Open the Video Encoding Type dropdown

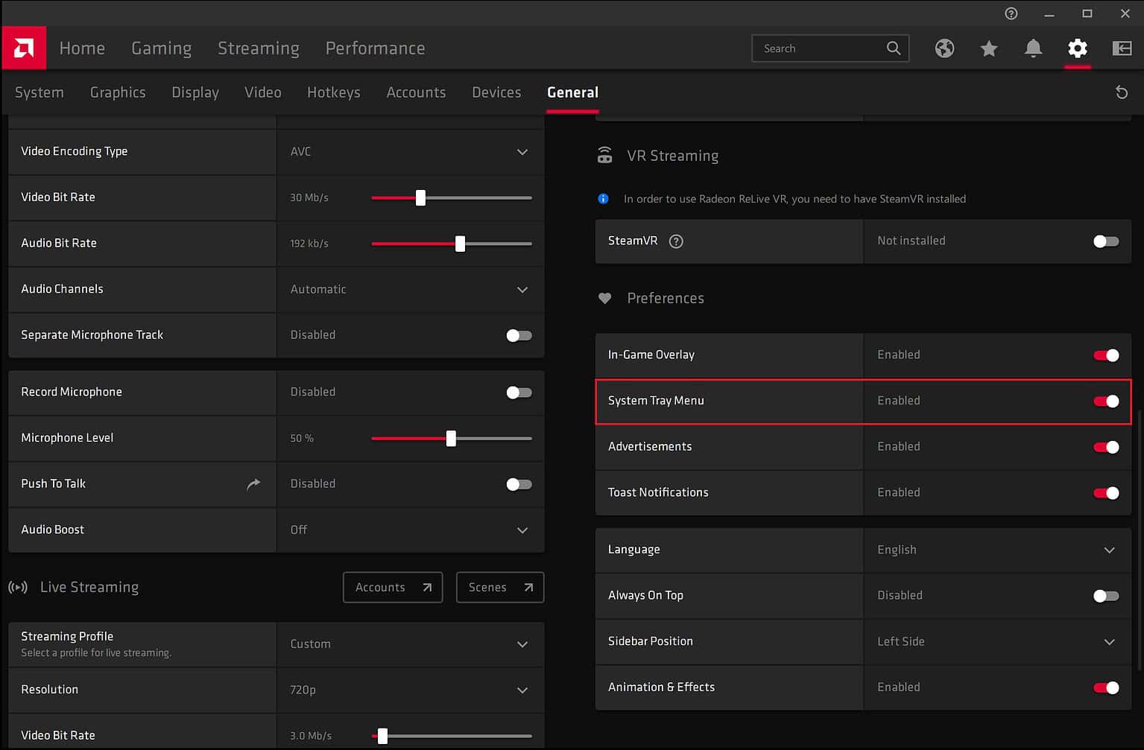coord(522,151)
